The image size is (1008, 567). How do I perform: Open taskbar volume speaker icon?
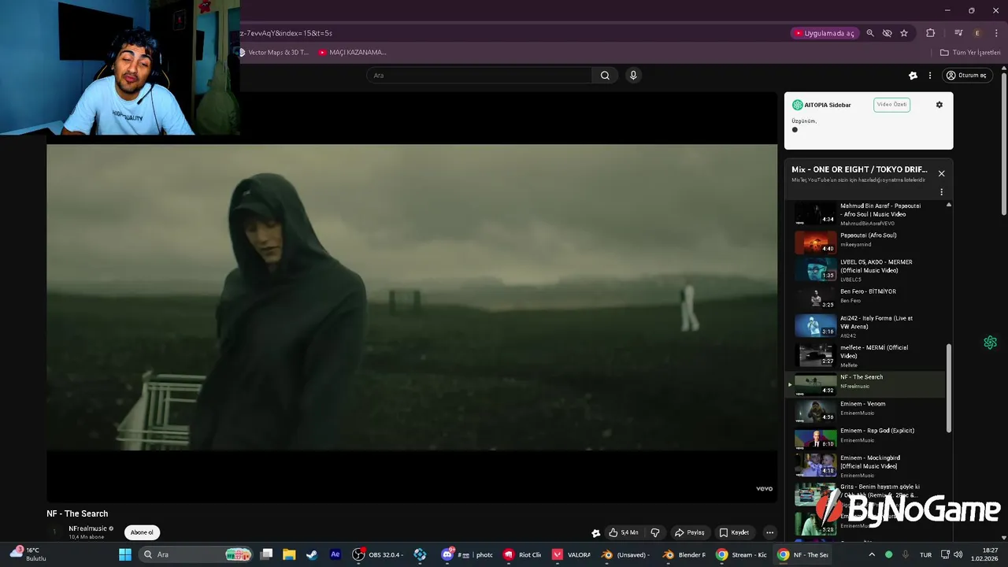click(958, 554)
